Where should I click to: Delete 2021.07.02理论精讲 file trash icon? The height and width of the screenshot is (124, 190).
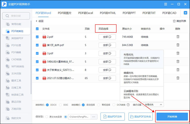[178, 78]
